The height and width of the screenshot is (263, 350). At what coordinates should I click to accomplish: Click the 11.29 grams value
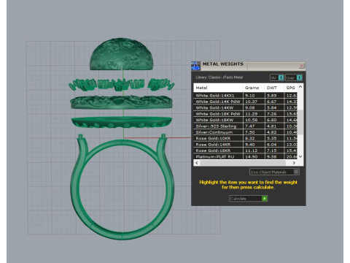[251, 114]
